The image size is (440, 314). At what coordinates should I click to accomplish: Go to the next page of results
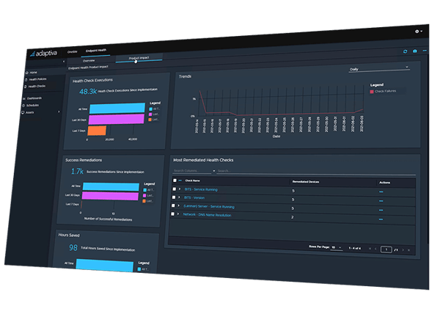pos(403,249)
